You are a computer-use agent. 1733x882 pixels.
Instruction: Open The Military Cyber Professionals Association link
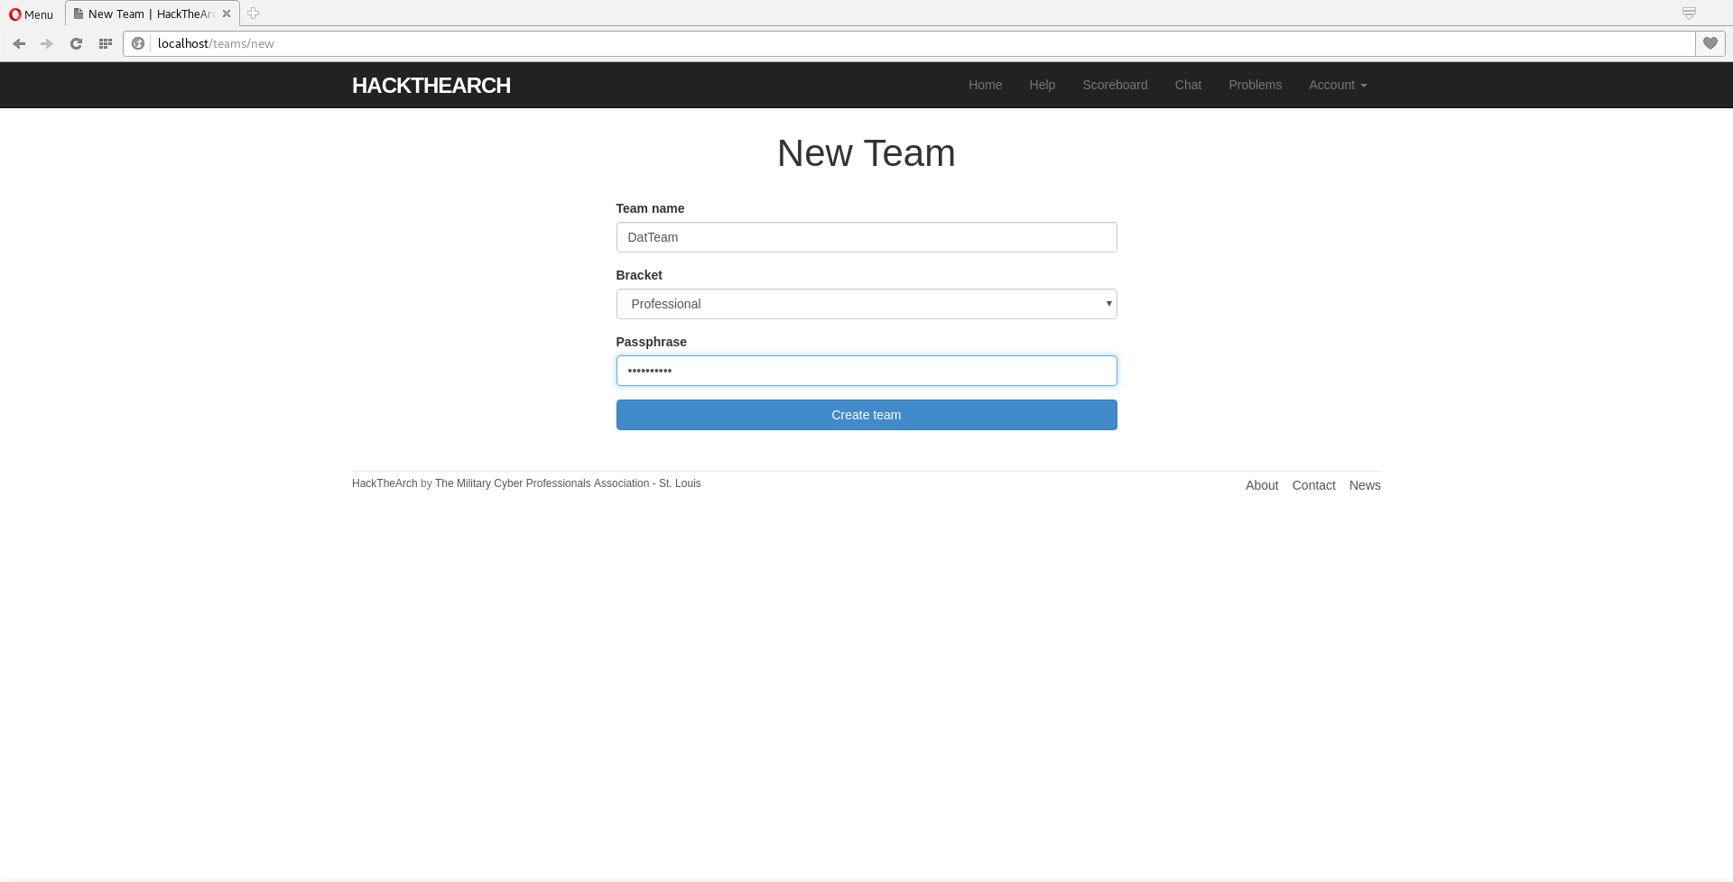(567, 483)
